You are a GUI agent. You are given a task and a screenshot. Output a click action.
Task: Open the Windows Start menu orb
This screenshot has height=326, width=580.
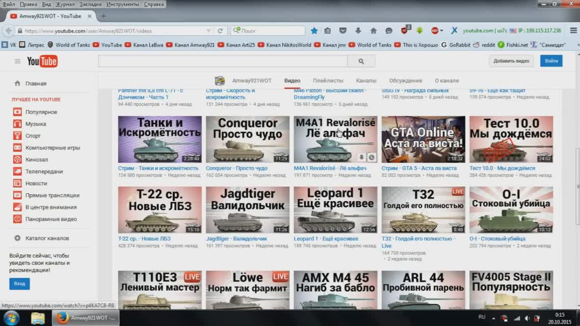point(11,318)
